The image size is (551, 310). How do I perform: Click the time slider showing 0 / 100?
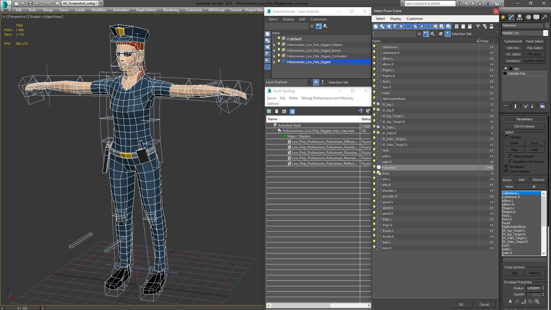[x=22, y=308]
